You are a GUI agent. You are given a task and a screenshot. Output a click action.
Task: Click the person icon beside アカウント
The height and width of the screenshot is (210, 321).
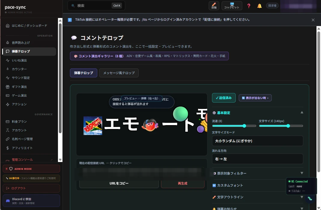pyautogui.click(x=8, y=130)
